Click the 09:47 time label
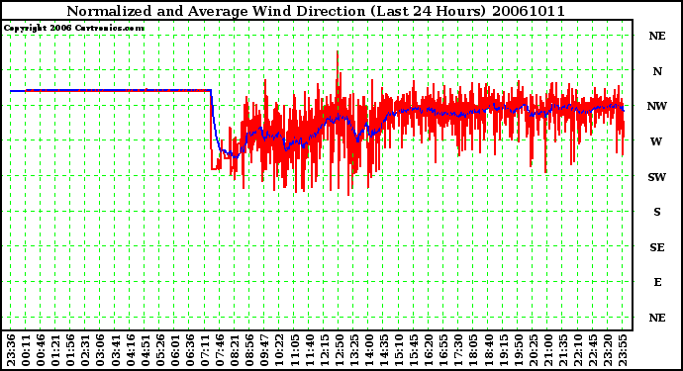The height and width of the screenshot is (371, 683). (x=264, y=350)
